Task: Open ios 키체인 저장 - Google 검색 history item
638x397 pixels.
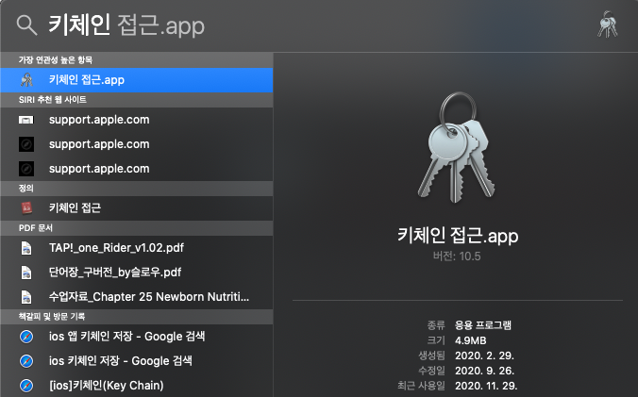Action: [137, 361]
